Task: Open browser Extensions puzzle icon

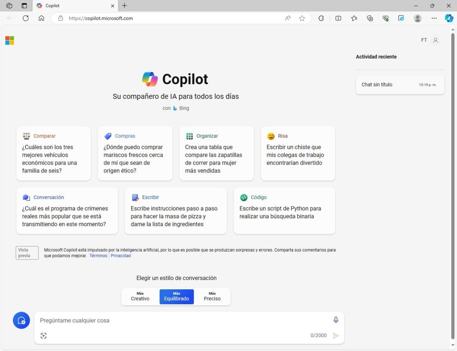Action: coord(321,18)
